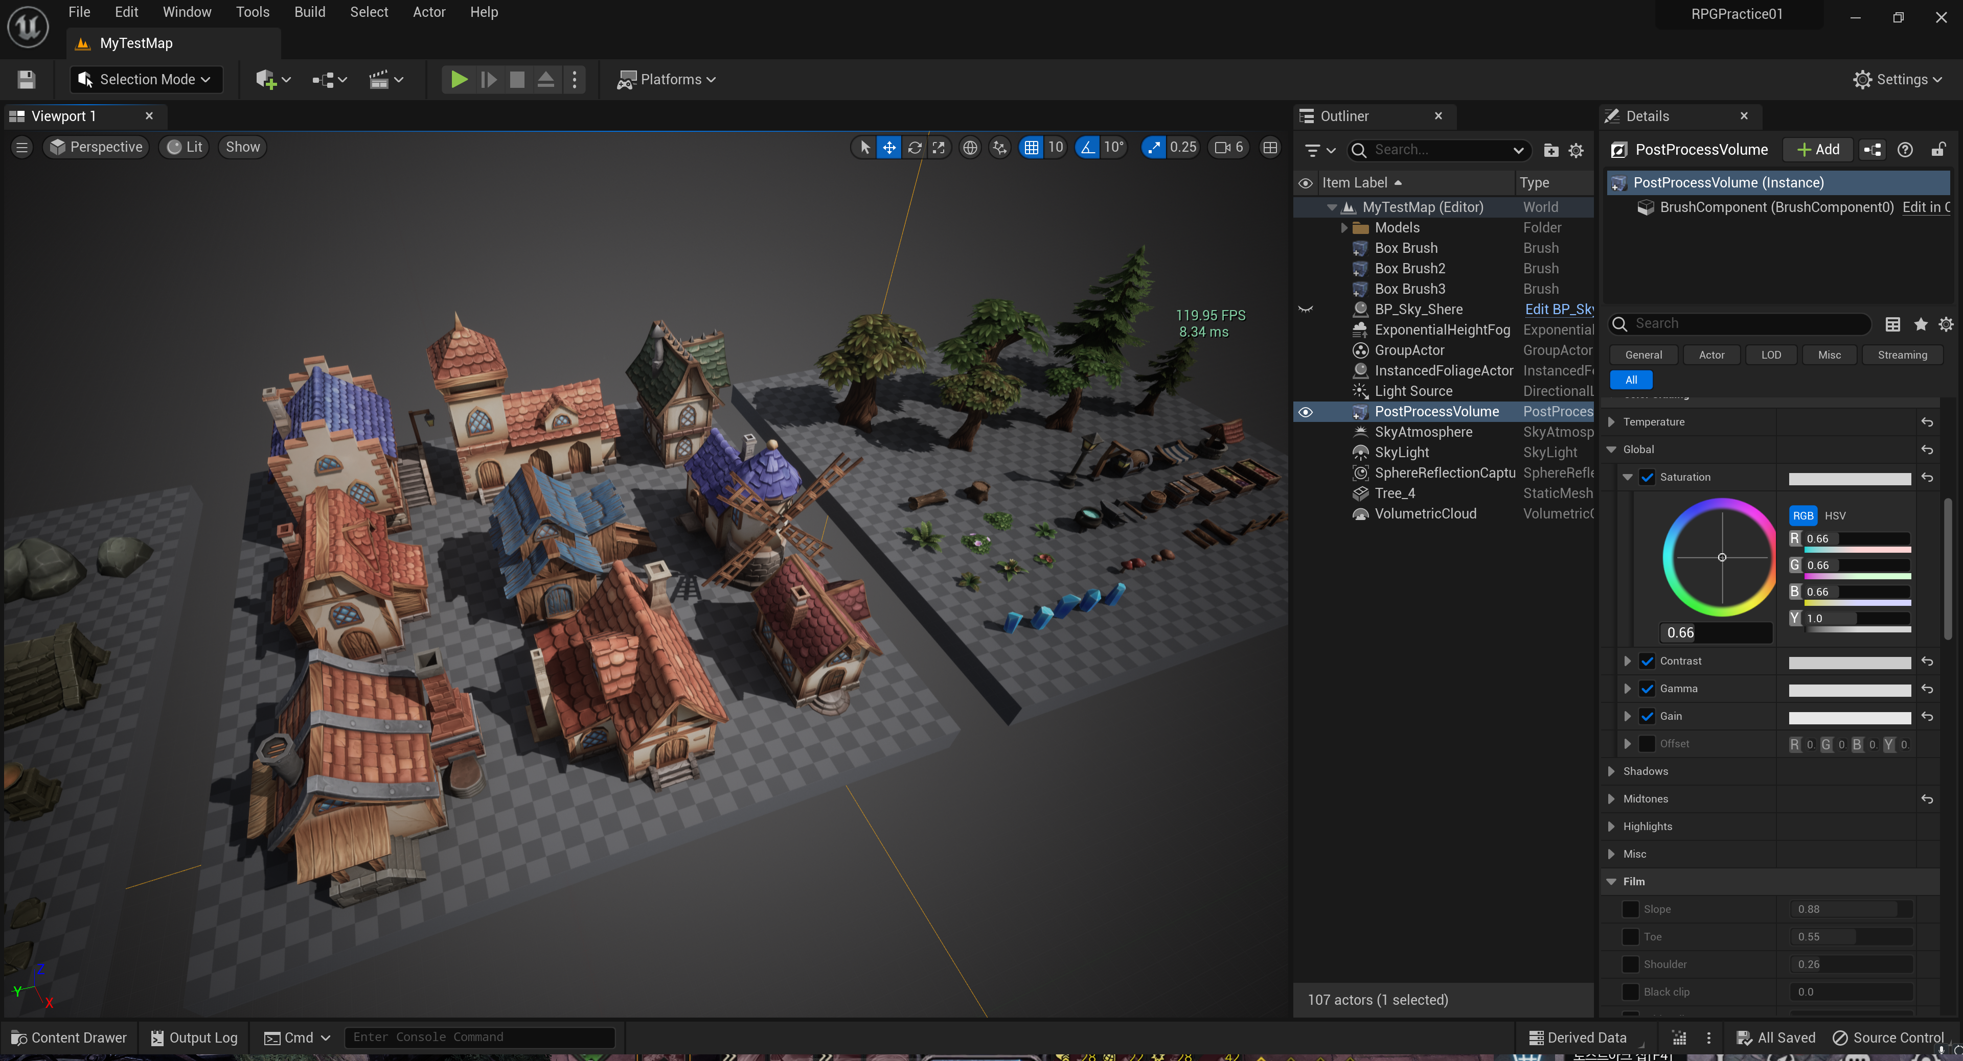Click the Add component button

pos(1817,149)
